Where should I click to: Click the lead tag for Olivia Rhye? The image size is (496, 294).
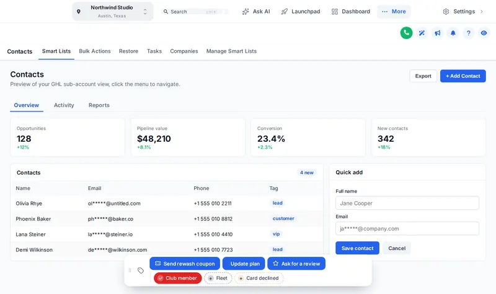[x=277, y=203]
